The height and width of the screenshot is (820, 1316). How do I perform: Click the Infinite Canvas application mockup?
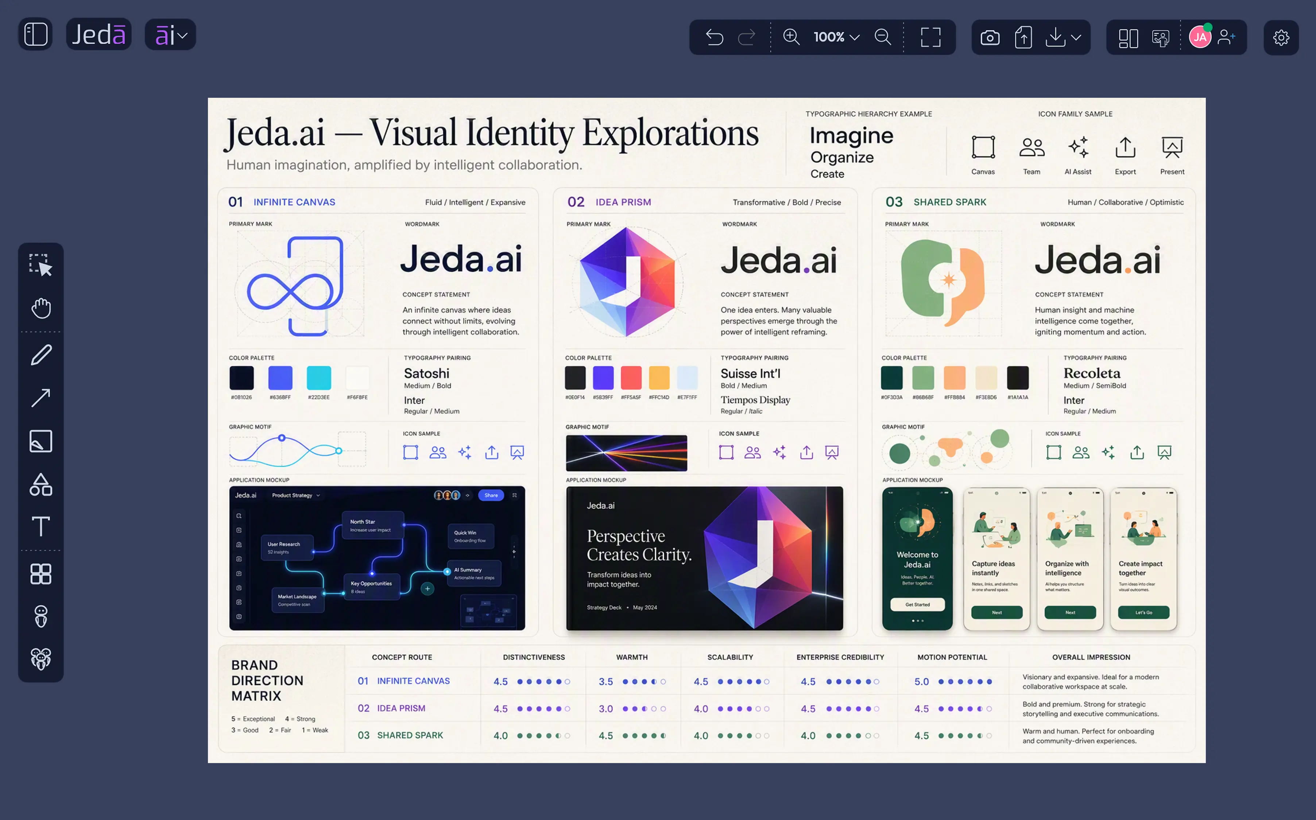point(377,558)
